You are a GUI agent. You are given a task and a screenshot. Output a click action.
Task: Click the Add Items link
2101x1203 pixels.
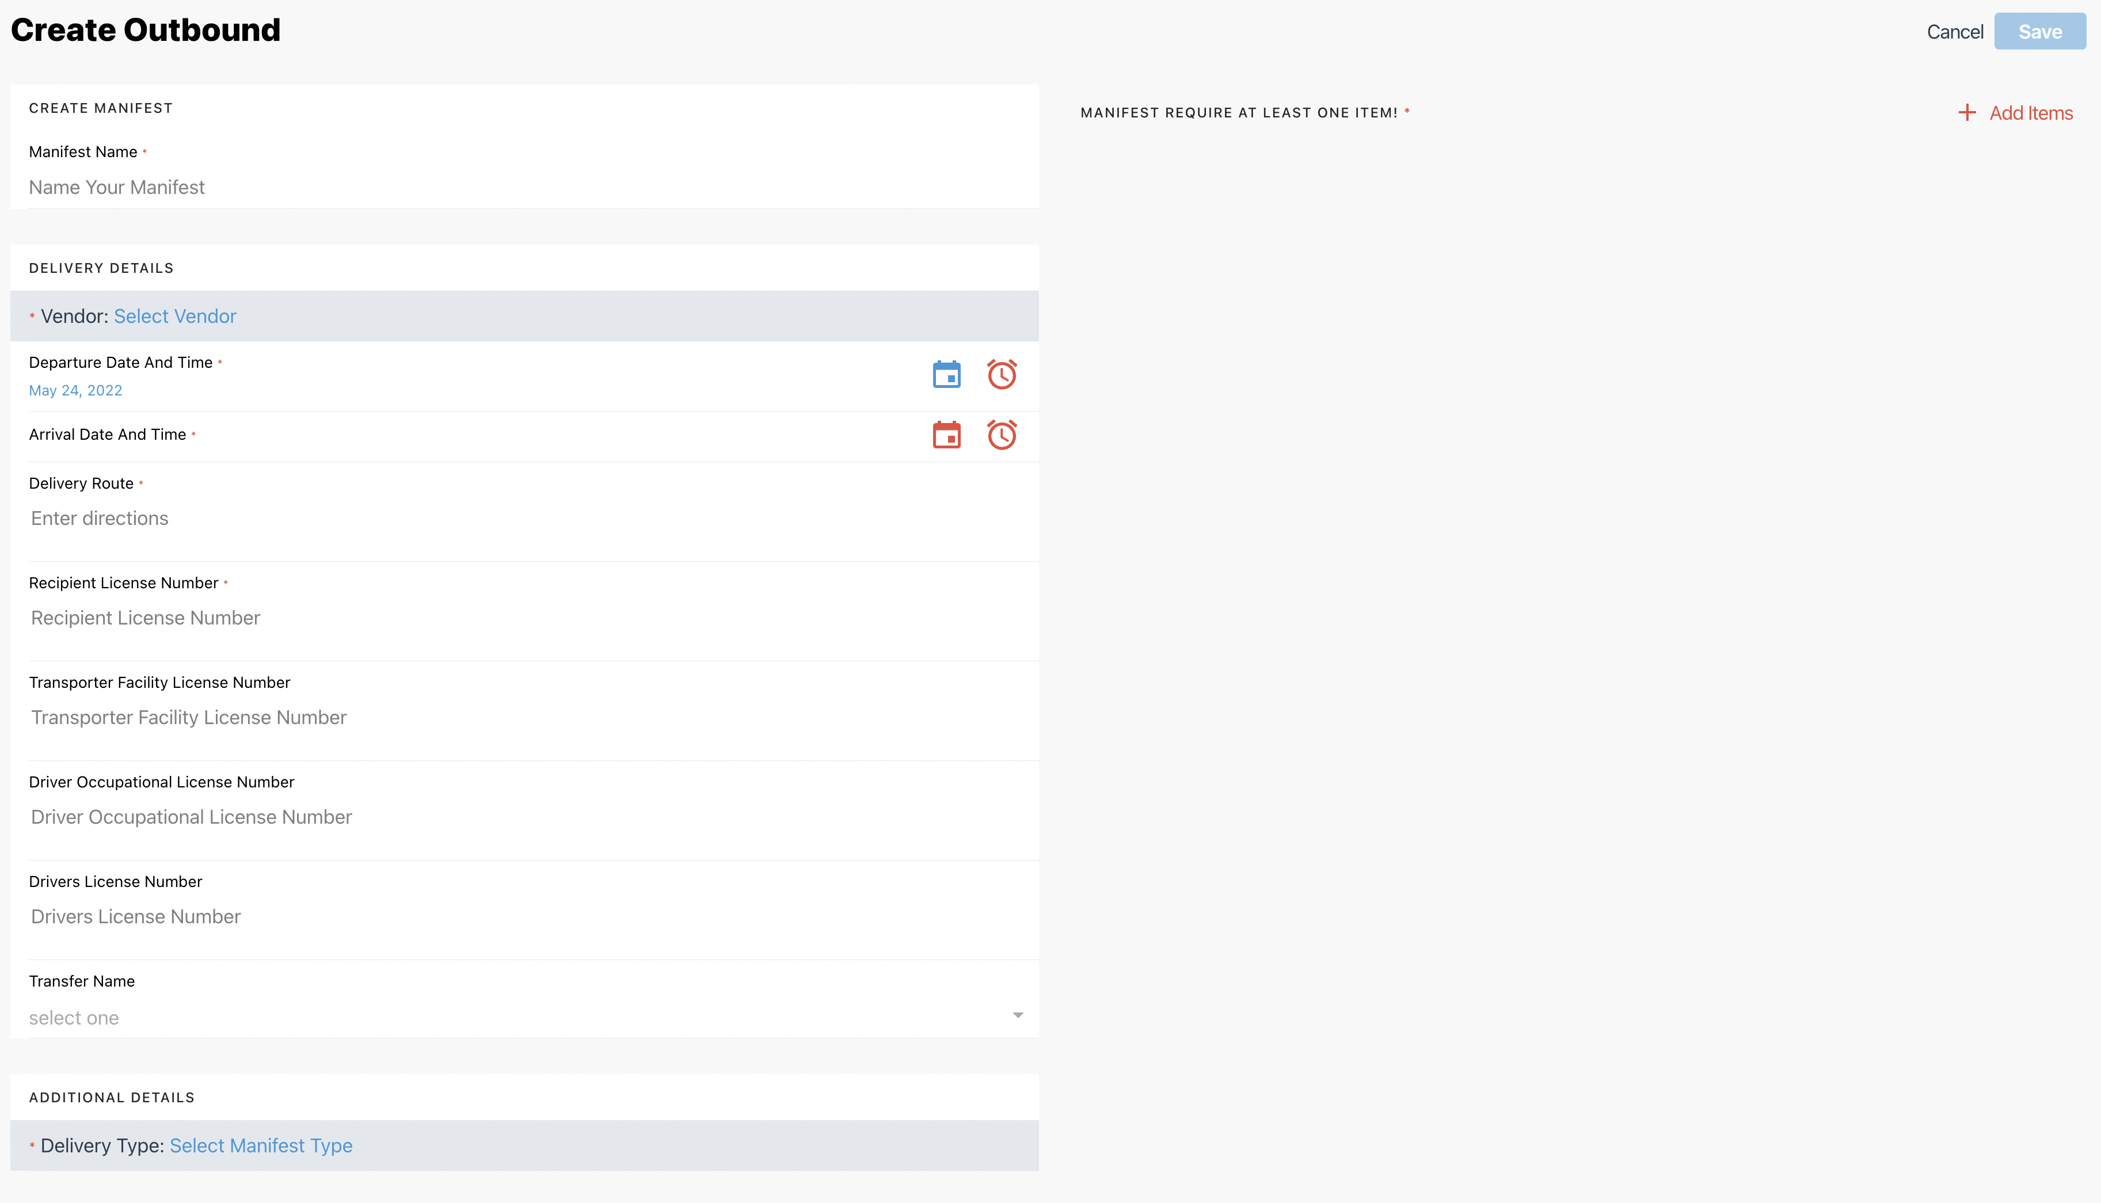2030,113
